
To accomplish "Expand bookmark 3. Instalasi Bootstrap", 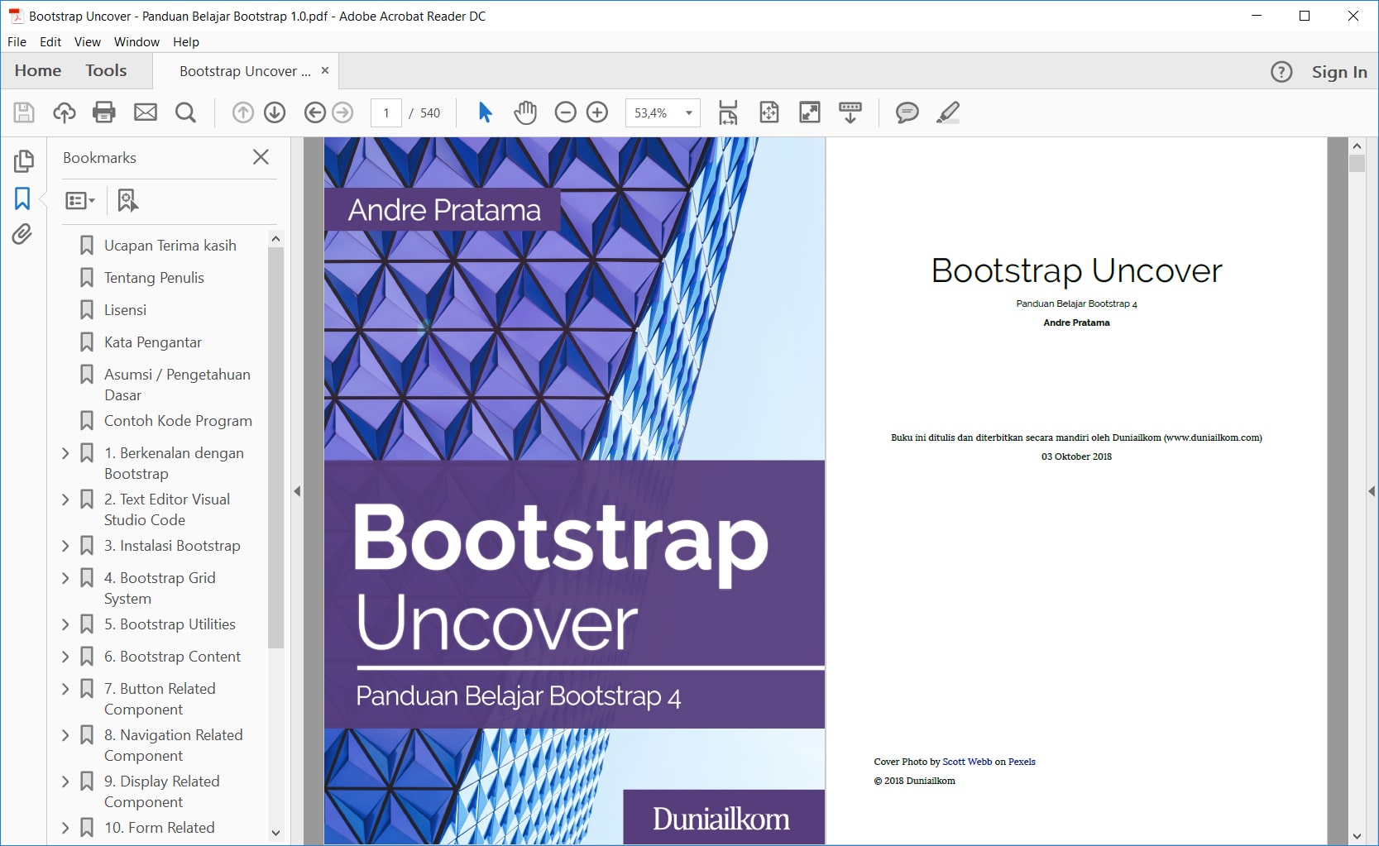I will (x=65, y=546).
